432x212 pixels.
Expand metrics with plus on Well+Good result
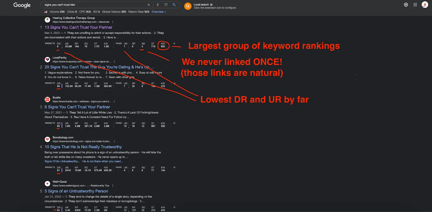point(174,207)
